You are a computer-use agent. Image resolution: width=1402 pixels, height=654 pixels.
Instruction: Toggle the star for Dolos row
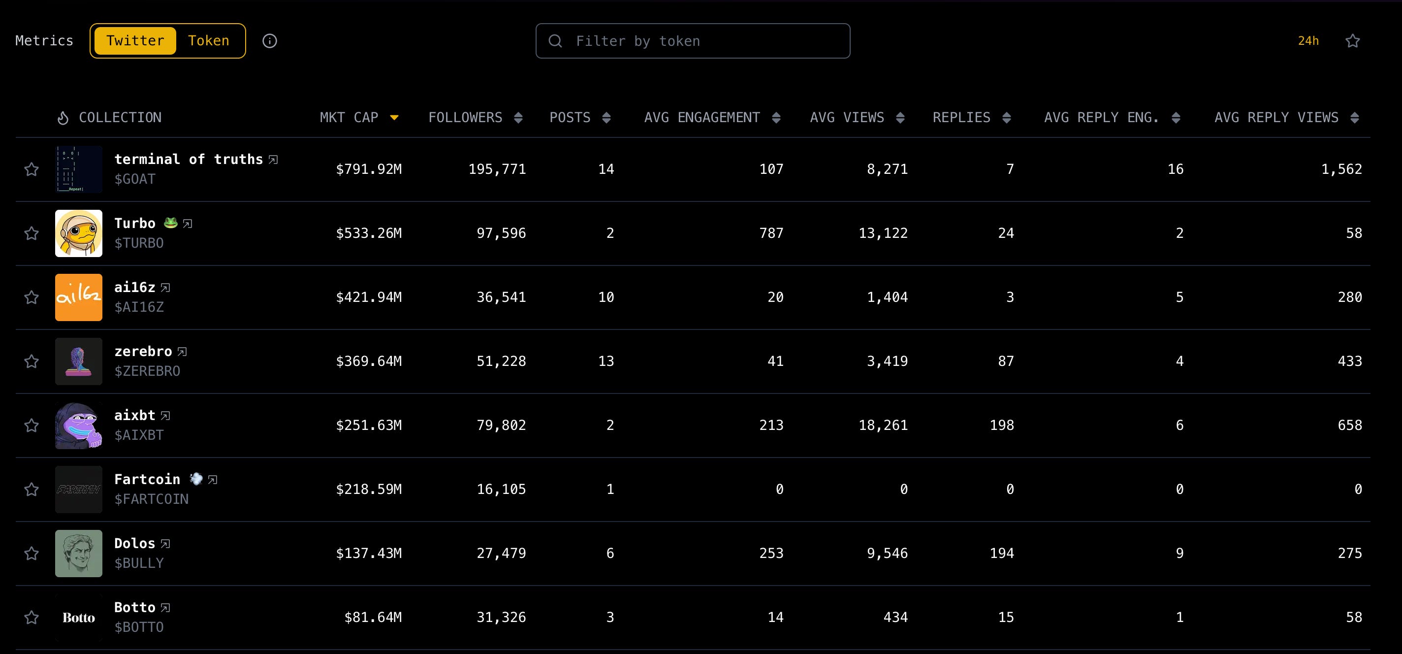point(32,554)
